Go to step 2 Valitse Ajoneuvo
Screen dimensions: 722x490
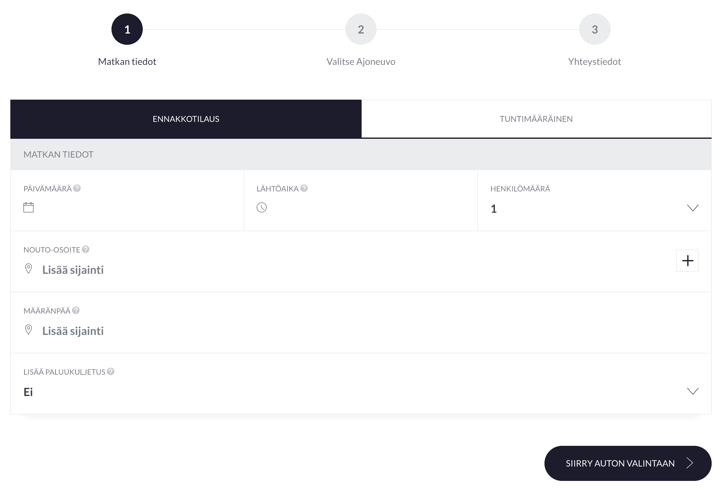[361, 29]
